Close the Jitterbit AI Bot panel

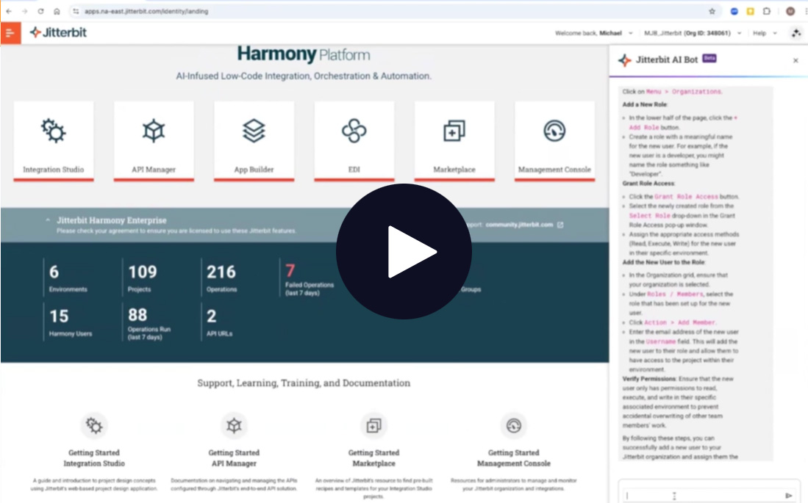coord(796,61)
